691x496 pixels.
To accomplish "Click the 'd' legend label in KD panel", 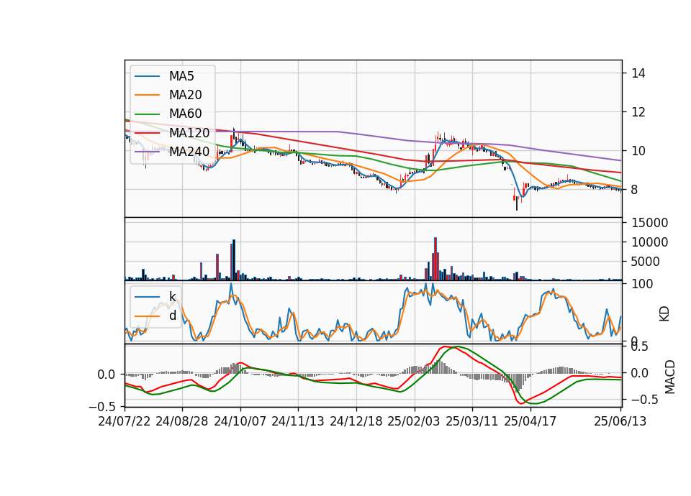I will coord(172,316).
